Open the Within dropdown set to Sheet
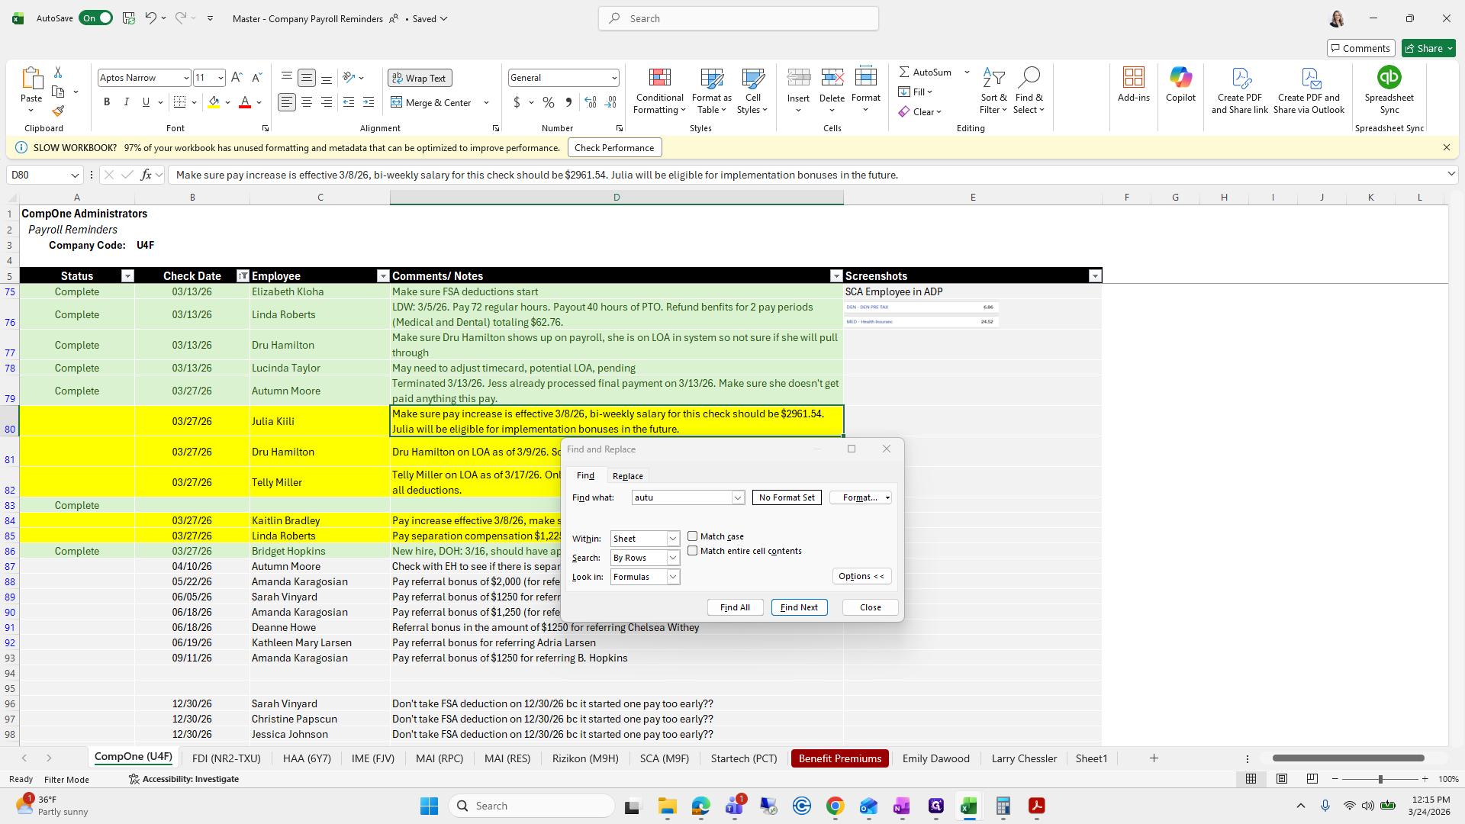 tap(671, 538)
